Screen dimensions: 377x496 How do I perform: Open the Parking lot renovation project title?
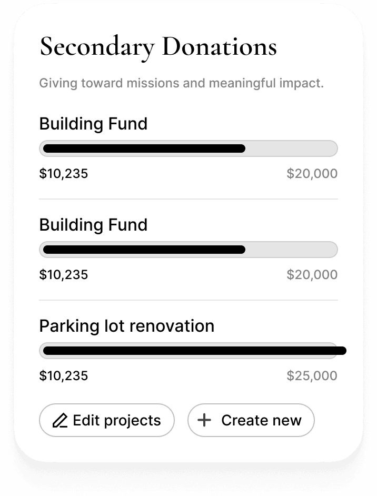(126, 326)
